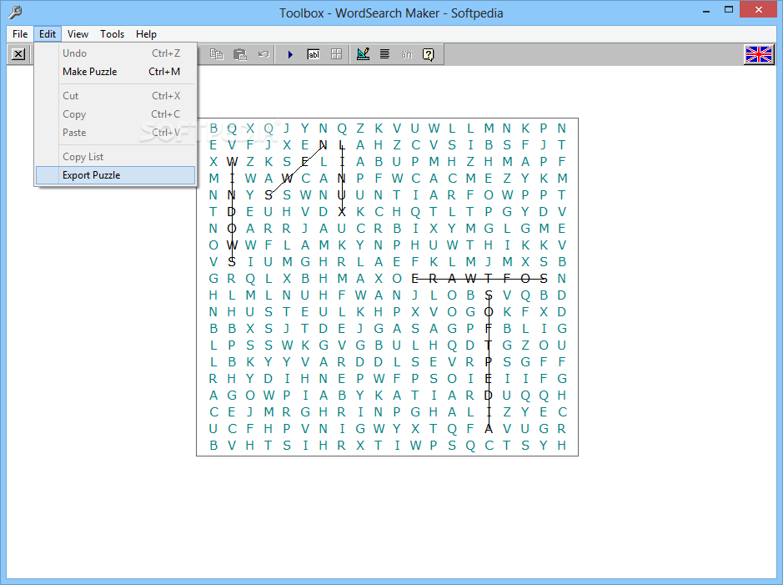
Task: Click letter B at puzzle's top-left corner
Action: pos(213,129)
